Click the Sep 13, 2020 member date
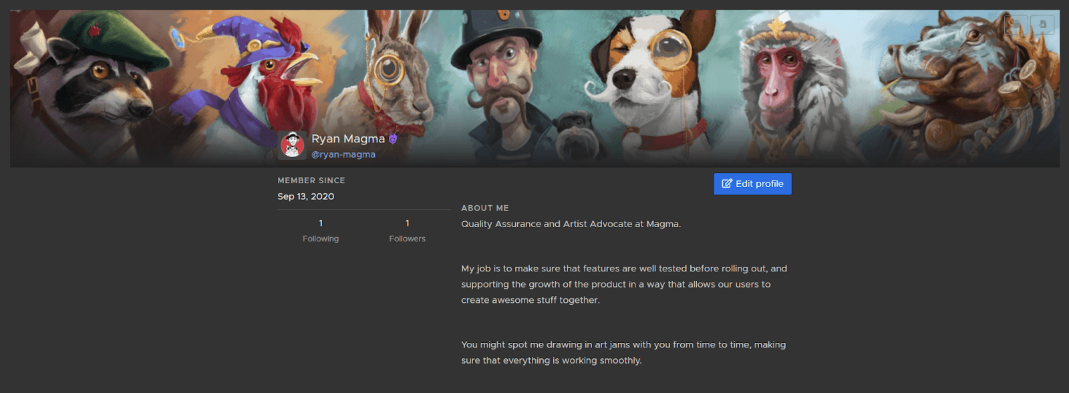This screenshot has width=1069, height=393. 306,196
